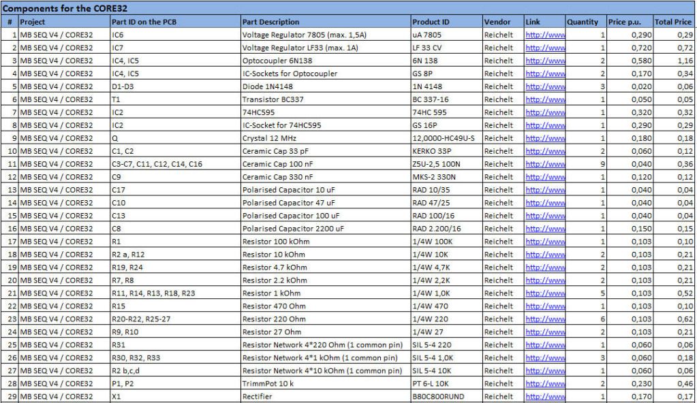This screenshot has height=403, width=697.
Task: Select the part ID cell 'P1, P2'
Action: pos(175,383)
